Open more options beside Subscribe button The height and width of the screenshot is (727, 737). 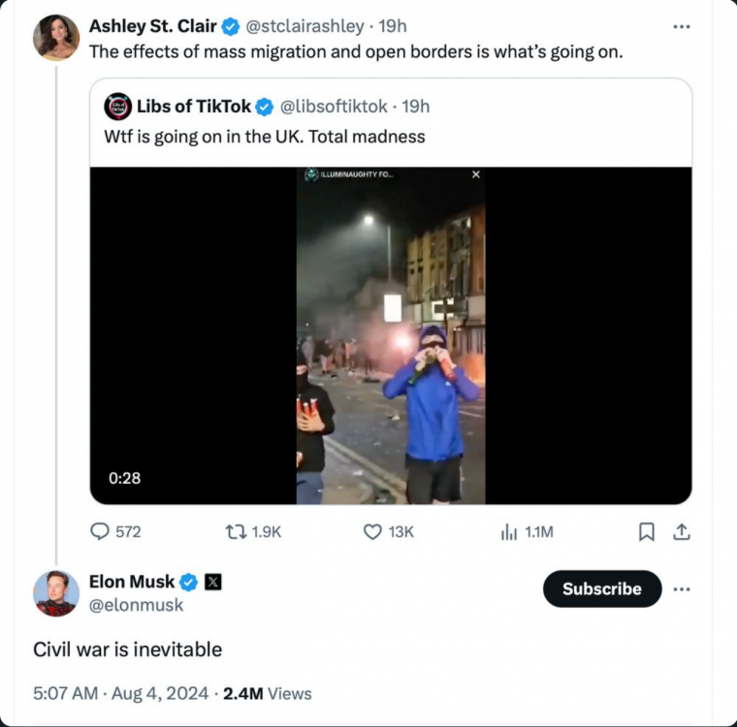(x=682, y=588)
